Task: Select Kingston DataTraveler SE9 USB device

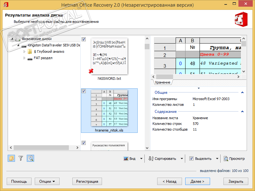Action: point(54,45)
